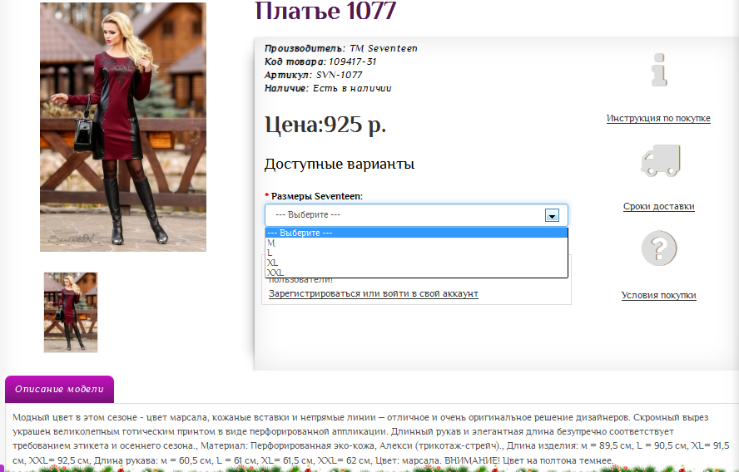Choose size XXL from the list
Screen dimensions: 739x472
[416, 273]
